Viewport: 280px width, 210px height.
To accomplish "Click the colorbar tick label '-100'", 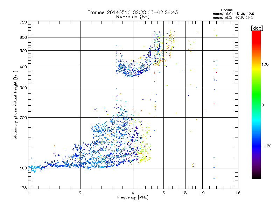I will click(x=267, y=146).
